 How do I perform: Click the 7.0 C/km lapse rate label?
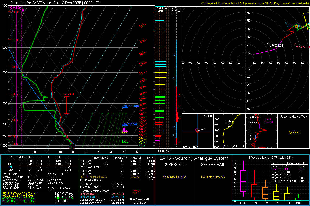(68, 94)
